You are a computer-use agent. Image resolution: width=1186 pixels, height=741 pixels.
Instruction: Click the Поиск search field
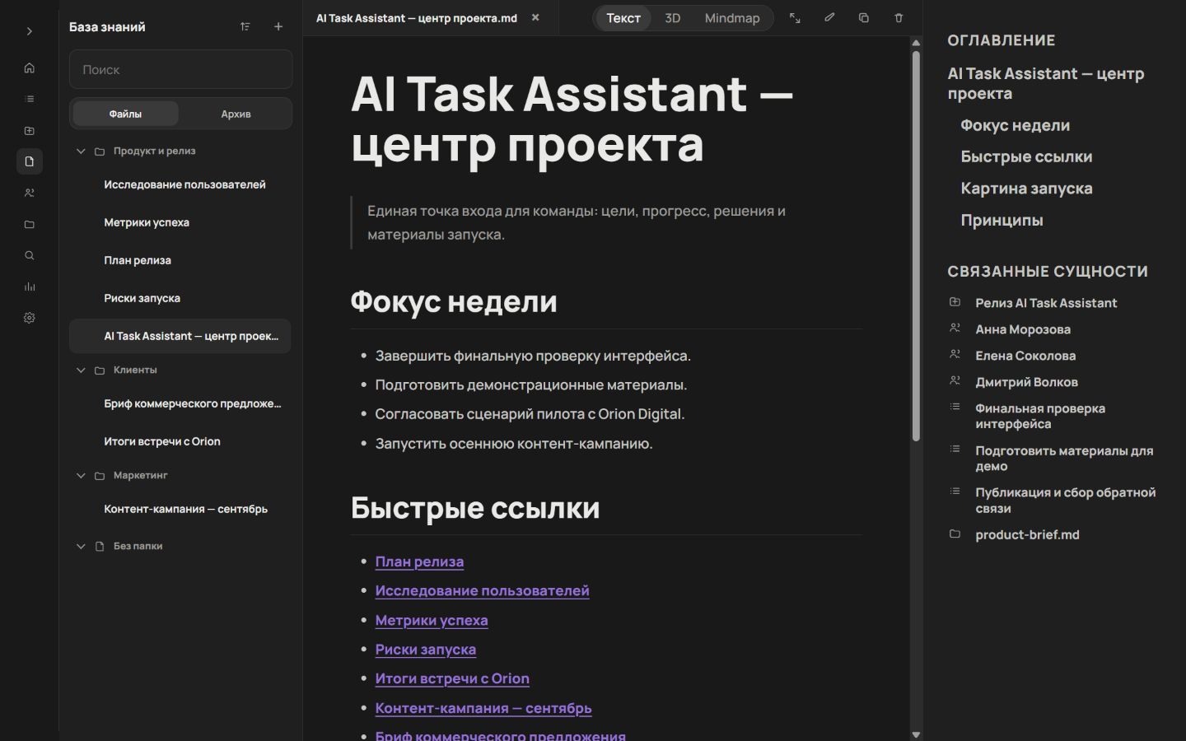point(180,69)
